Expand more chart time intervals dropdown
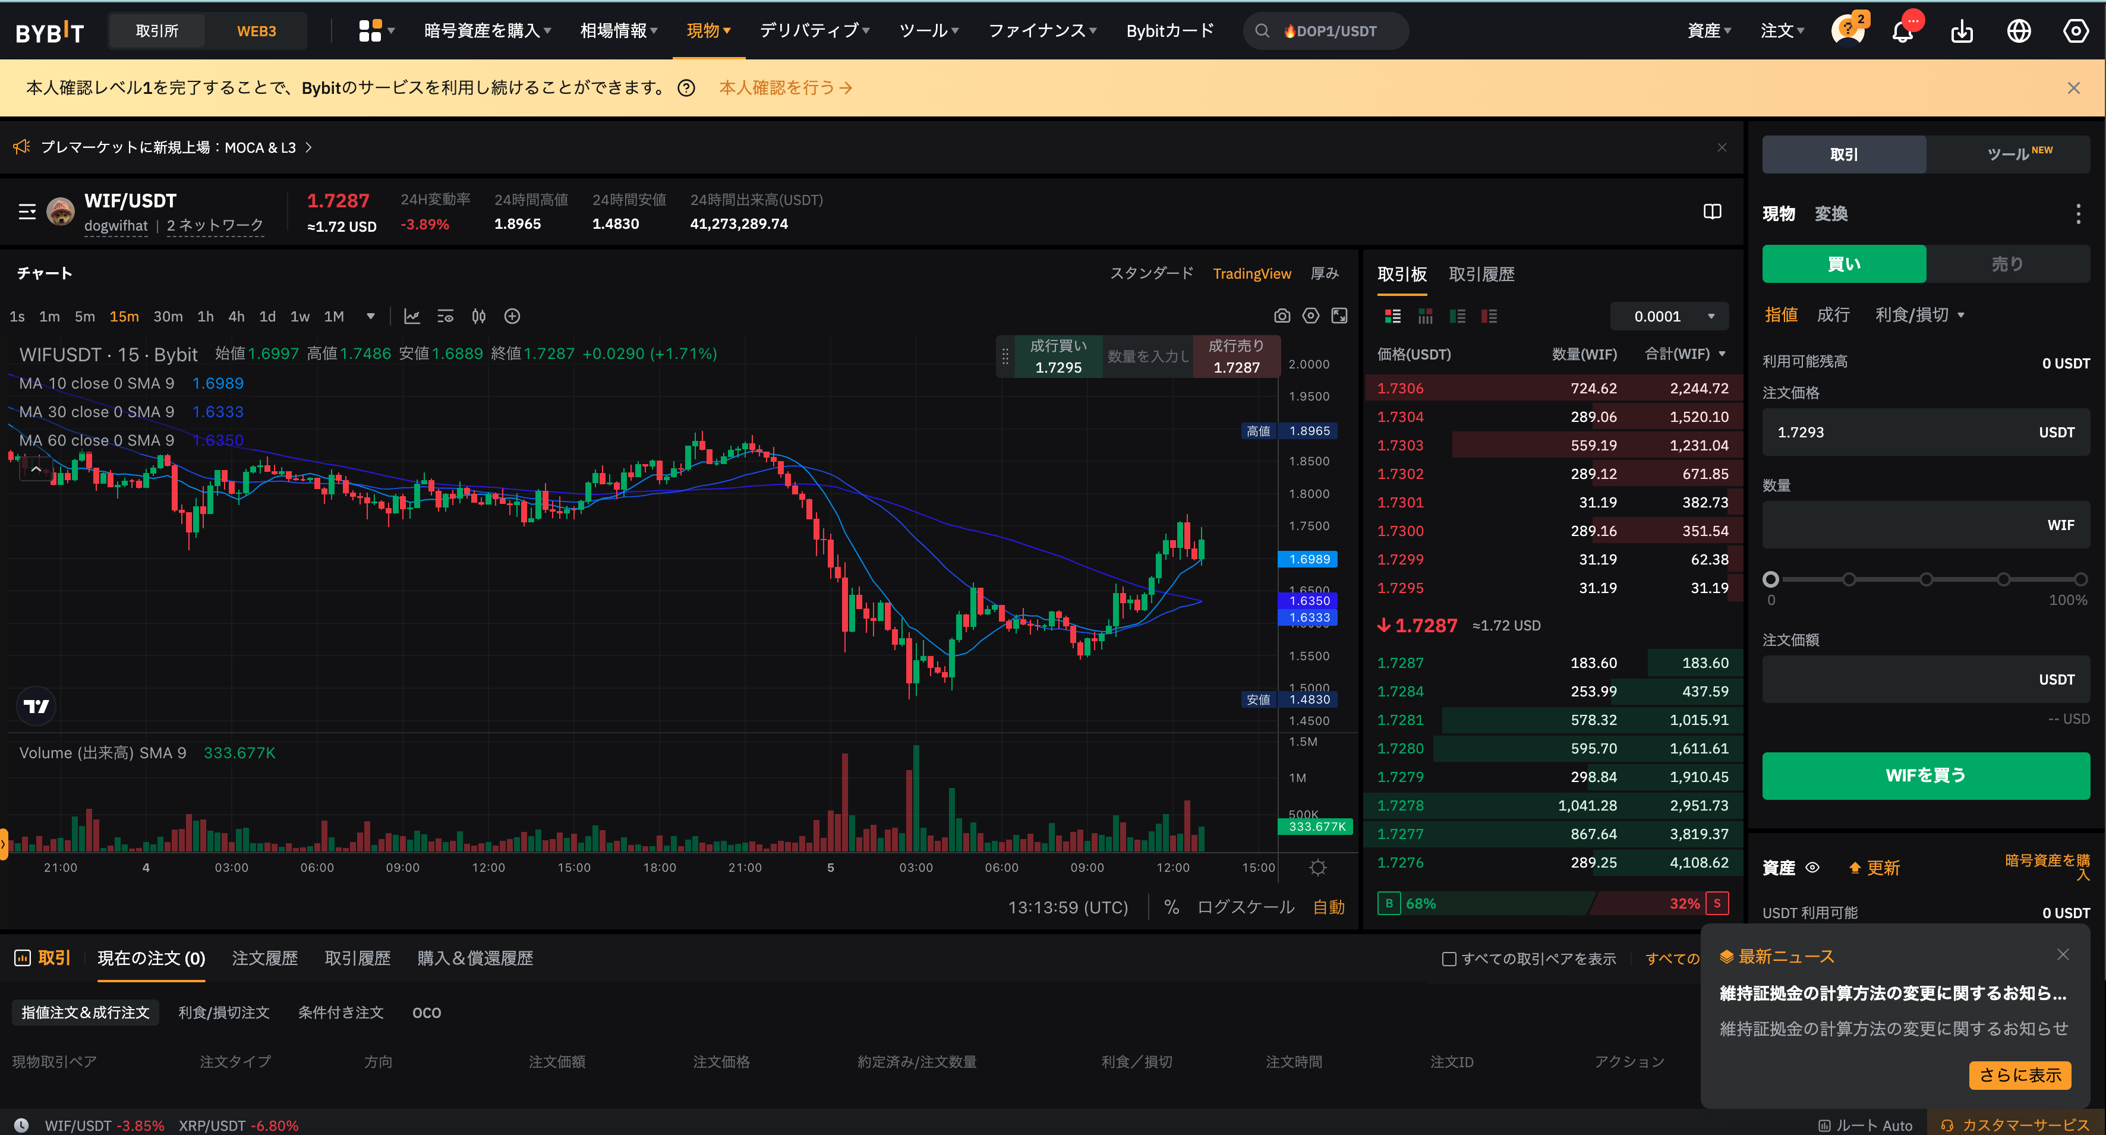The width and height of the screenshot is (2106, 1135). (x=370, y=317)
